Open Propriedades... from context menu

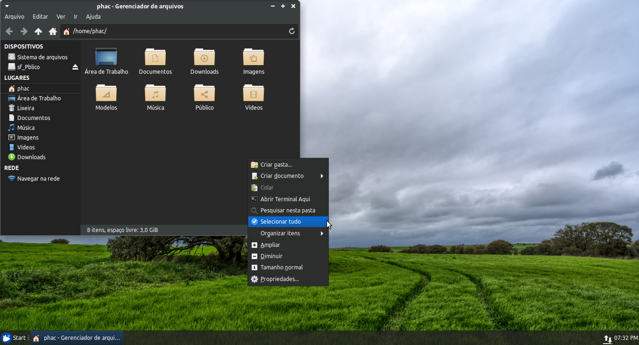pyautogui.click(x=288, y=279)
